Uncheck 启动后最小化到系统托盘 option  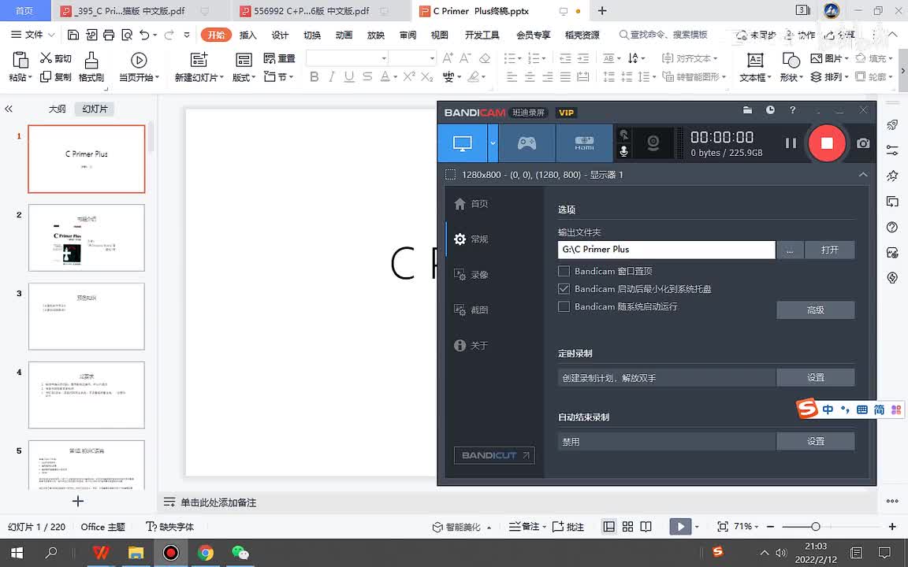pyautogui.click(x=564, y=289)
